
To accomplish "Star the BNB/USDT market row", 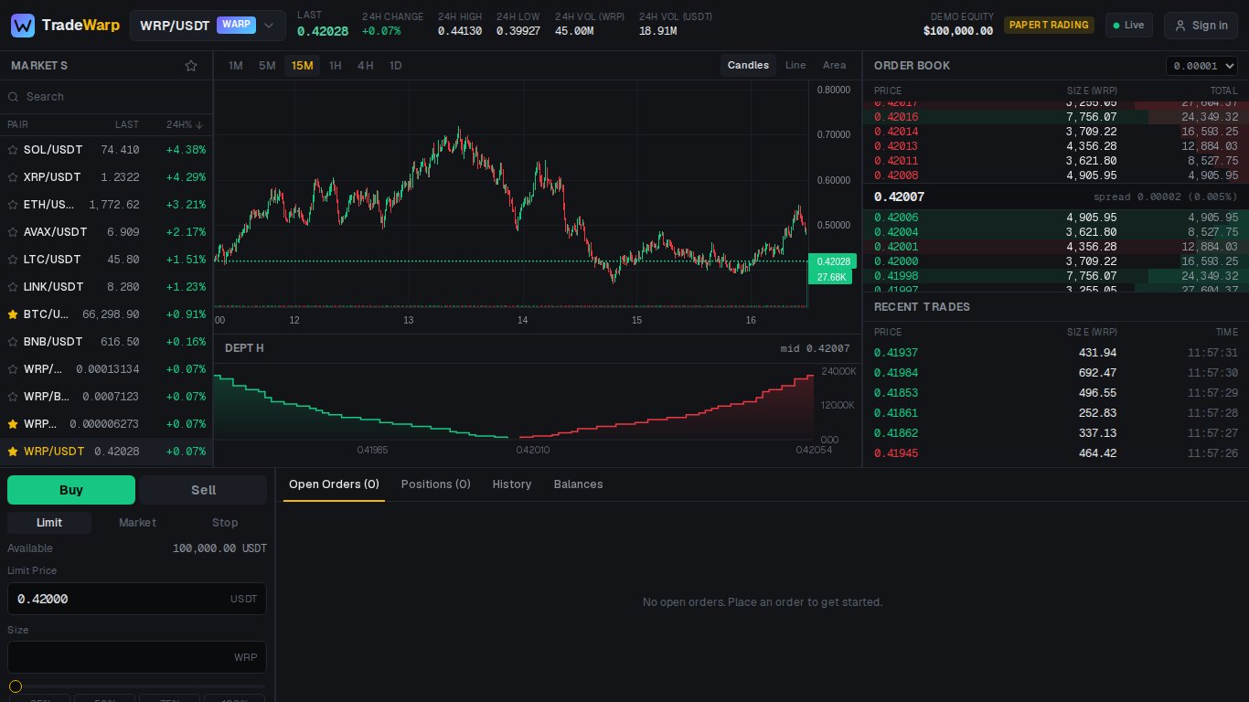I will pos(13,342).
